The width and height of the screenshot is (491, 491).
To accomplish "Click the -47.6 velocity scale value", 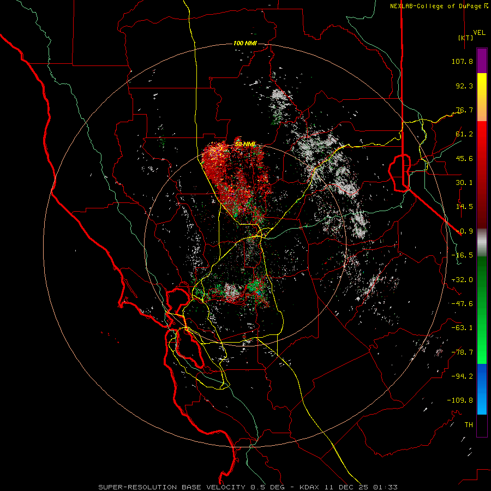I will click(x=462, y=304).
